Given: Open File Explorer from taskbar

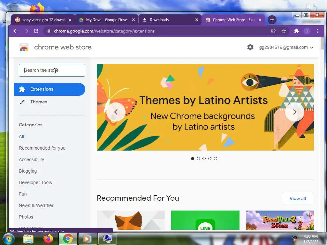Looking at the screenshot, I should 28,239.
